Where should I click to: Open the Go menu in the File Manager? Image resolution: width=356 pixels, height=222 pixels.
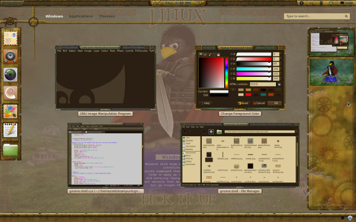[x=197, y=127]
